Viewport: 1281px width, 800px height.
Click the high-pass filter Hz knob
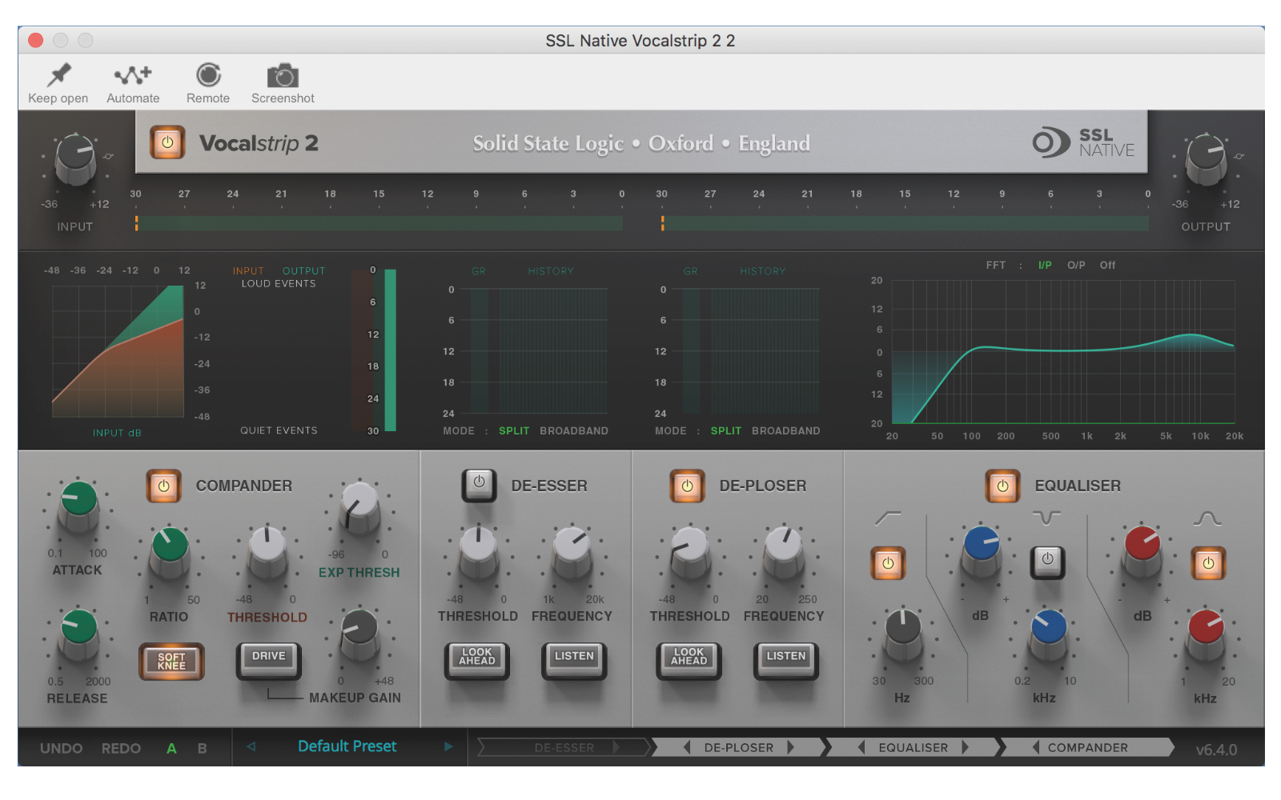coord(903,634)
